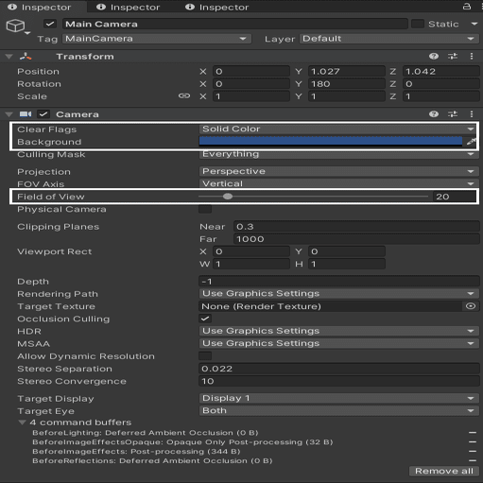Viewport: 483px width, 483px height.
Task: Open Camera component three-dot menu
Action: pyautogui.click(x=472, y=114)
